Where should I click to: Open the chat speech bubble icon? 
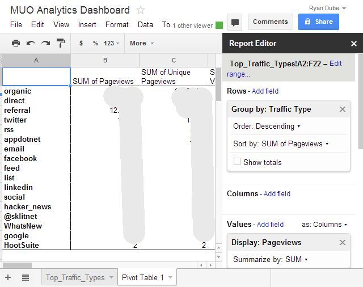pos(235,22)
